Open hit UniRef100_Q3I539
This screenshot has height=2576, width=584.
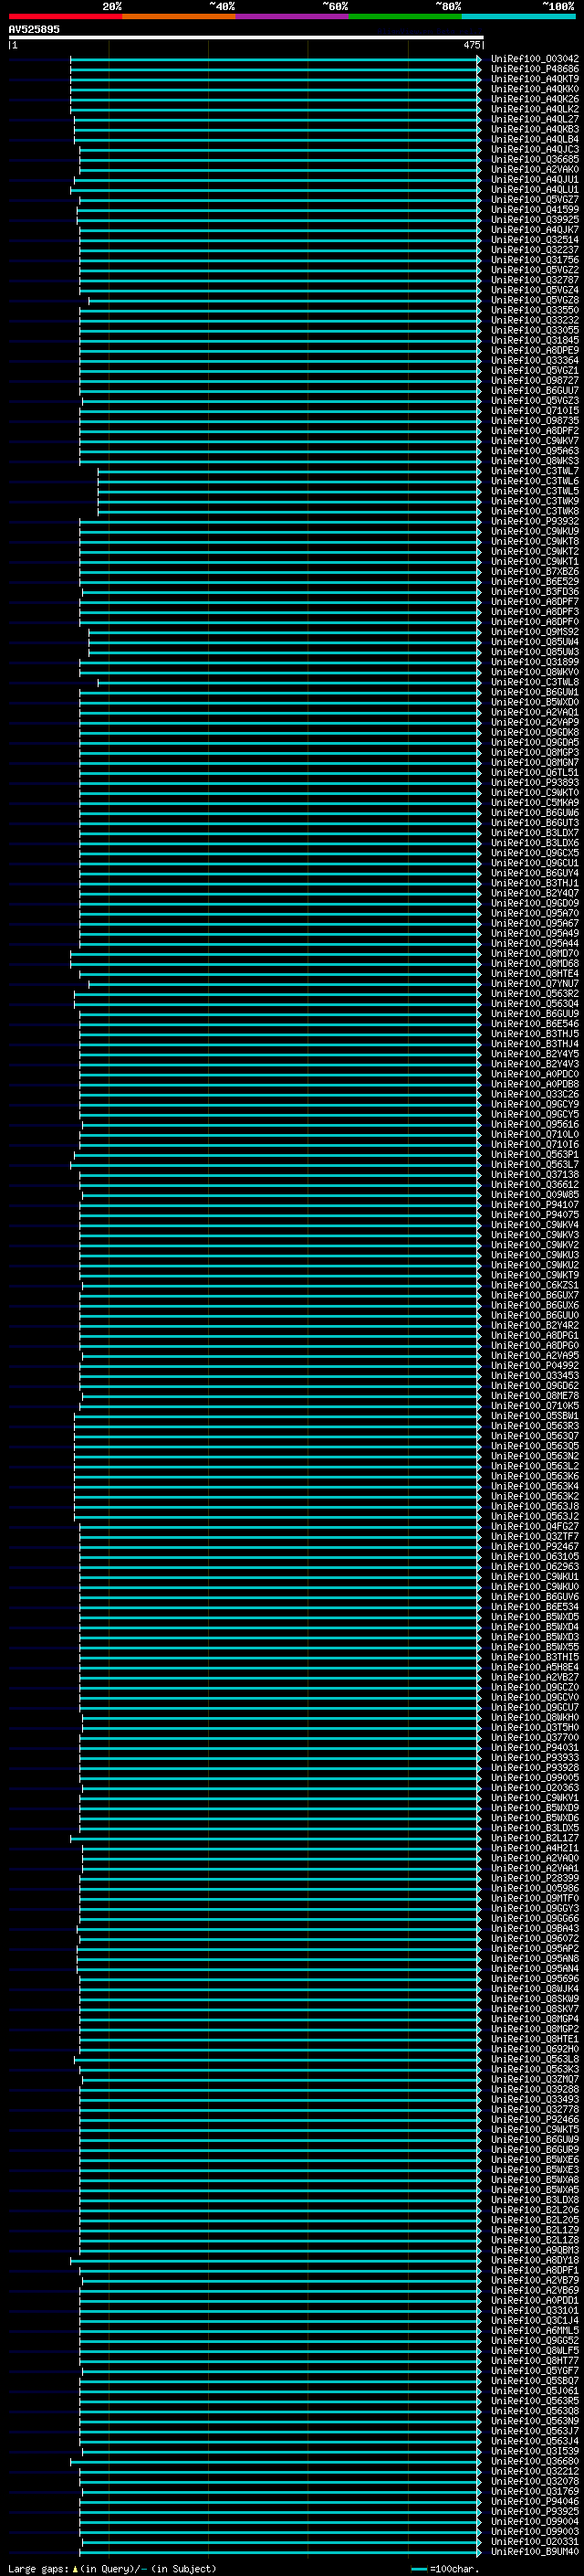coord(535,2451)
